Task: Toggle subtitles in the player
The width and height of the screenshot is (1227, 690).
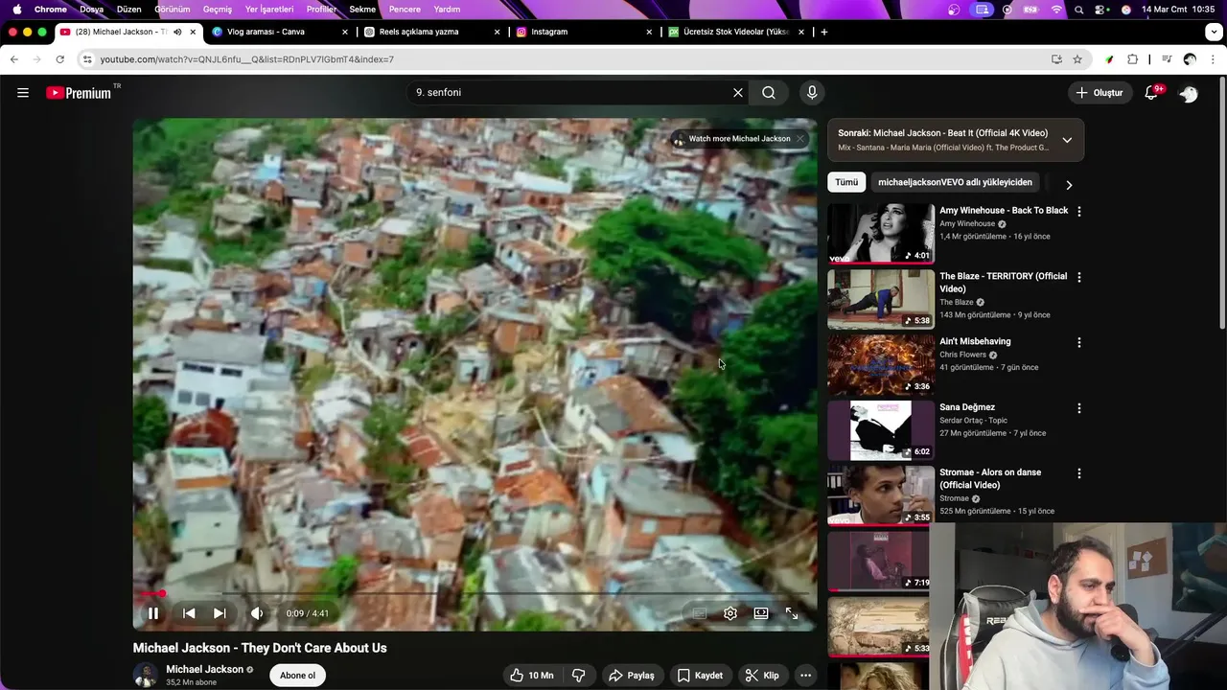Action: click(700, 613)
